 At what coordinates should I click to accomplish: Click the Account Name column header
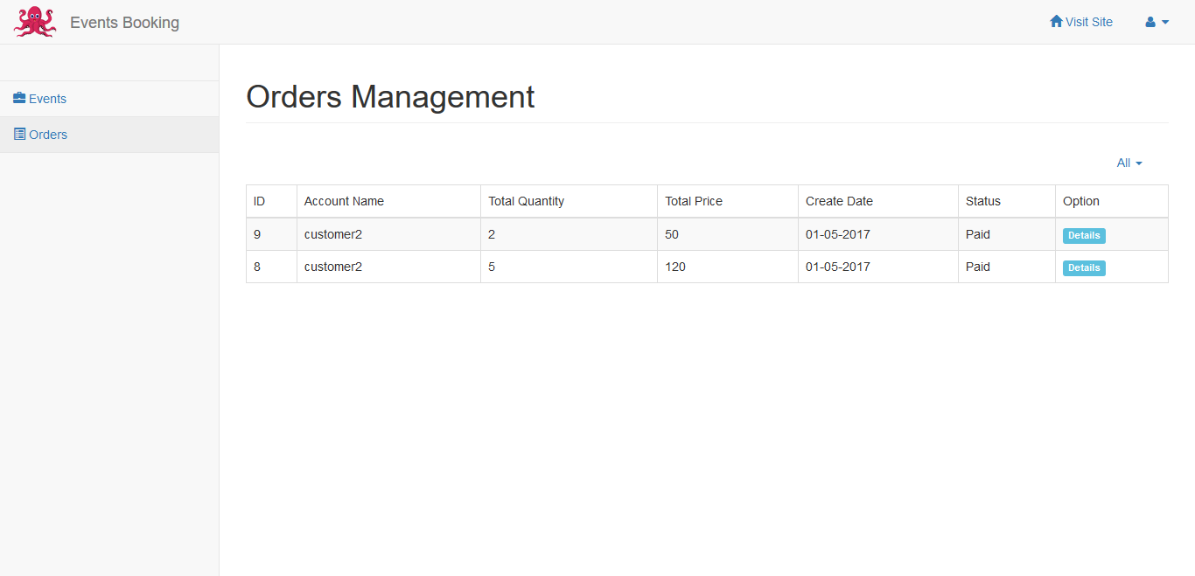point(344,201)
